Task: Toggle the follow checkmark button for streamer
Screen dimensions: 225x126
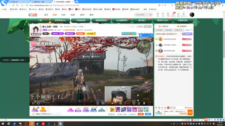Action: [x=131, y=27]
